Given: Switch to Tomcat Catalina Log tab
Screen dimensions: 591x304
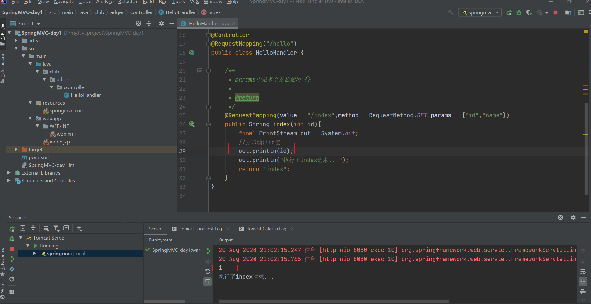Looking at the screenshot, I should pos(266,229).
